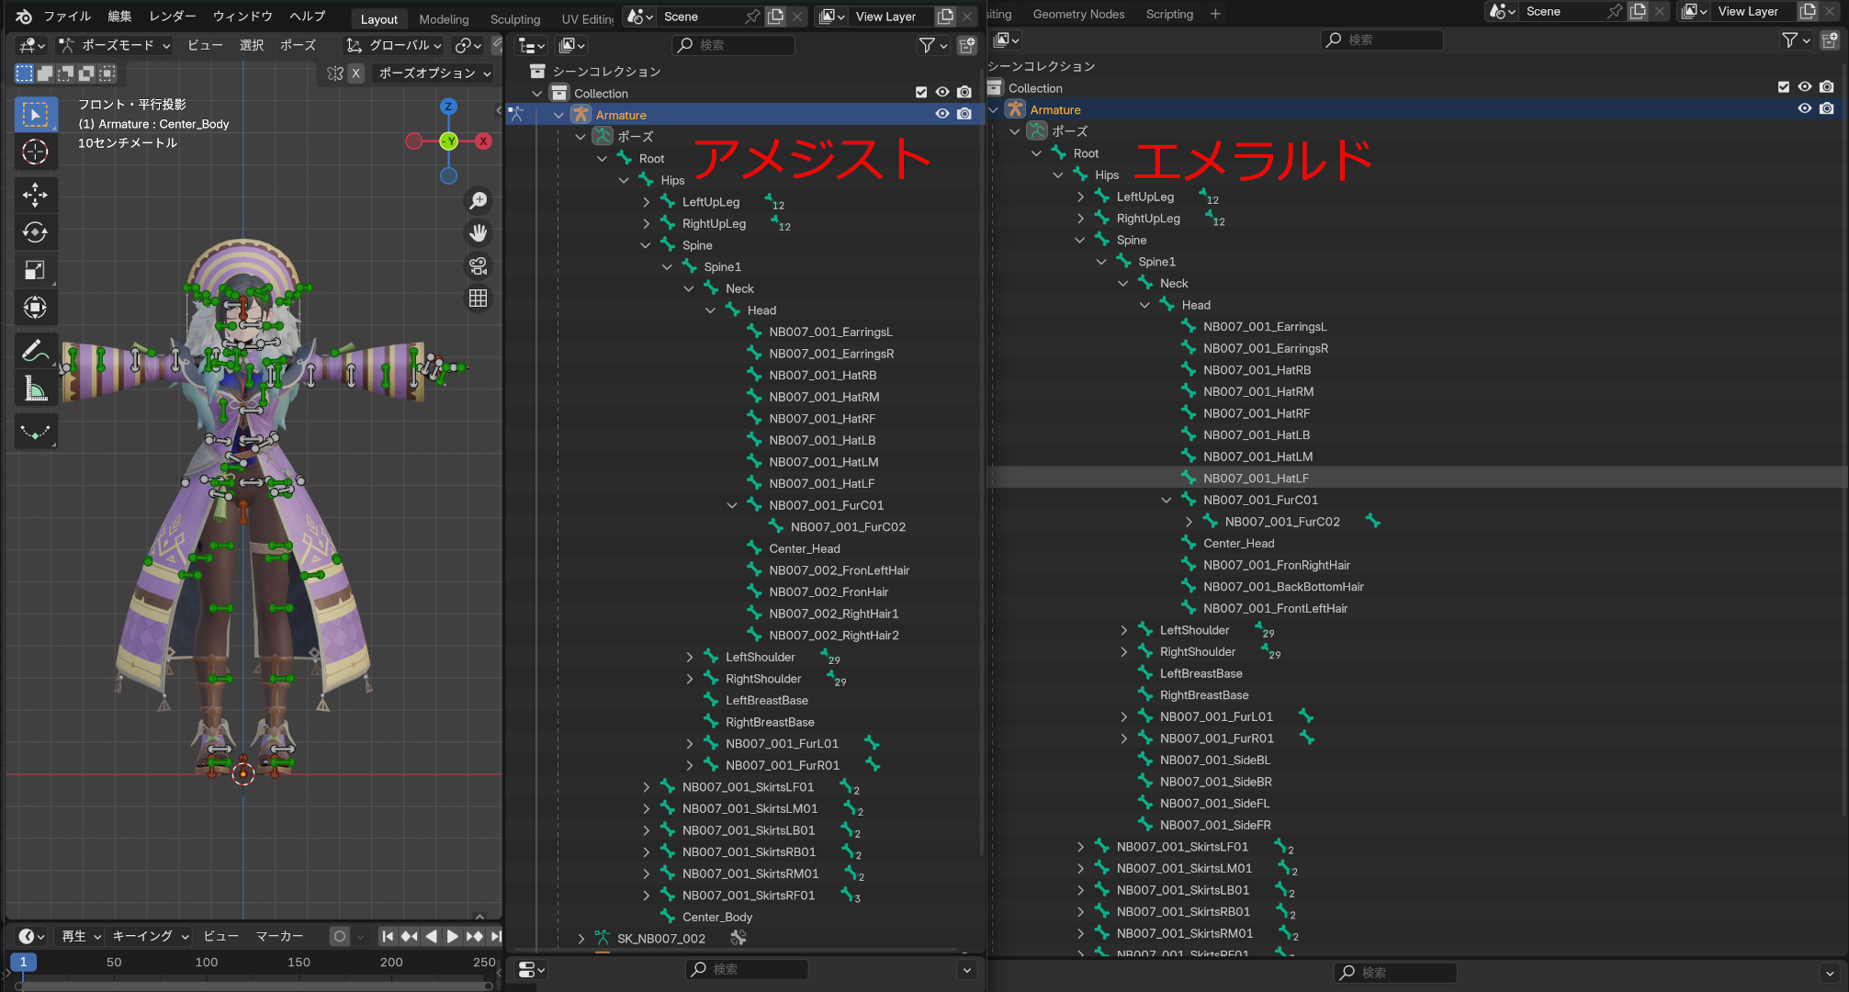The height and width of the screenshot is (992, 1849).
Task: Click the play animation button
Action: [453, 936]
